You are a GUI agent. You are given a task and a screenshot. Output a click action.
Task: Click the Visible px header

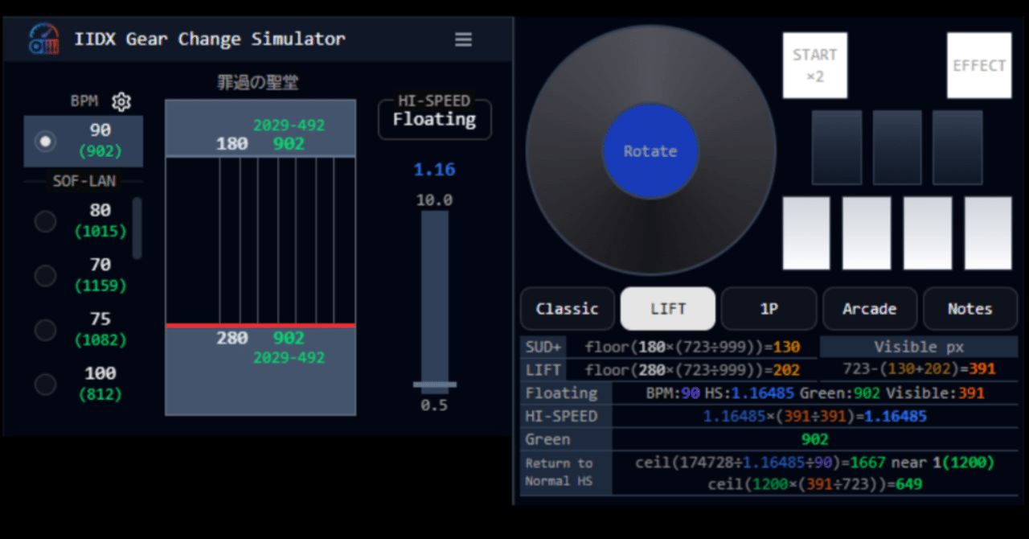[918, 348]
